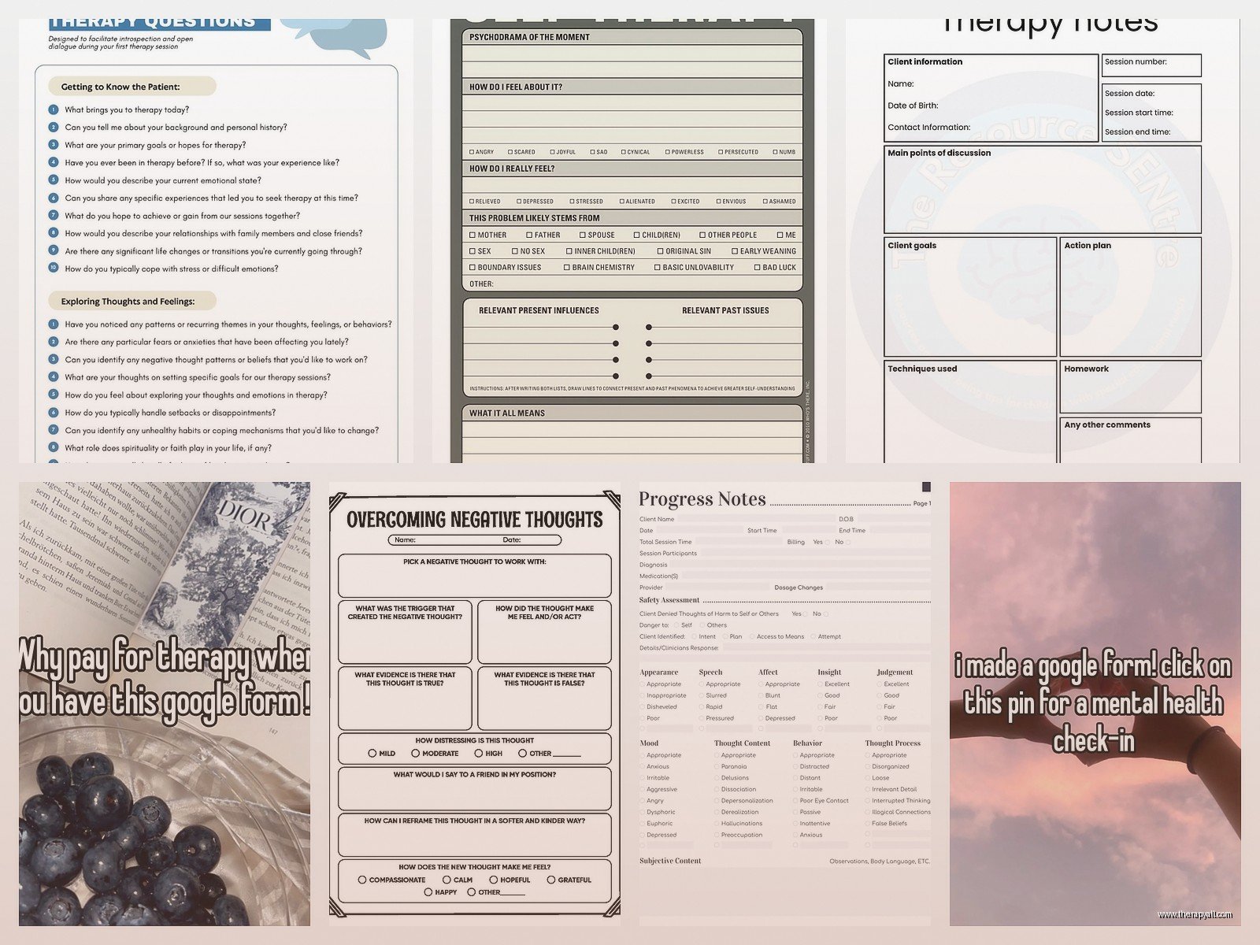
Task: Open the Overcoming Negative Thoughts worksheet pin
Action: tap(474, 704)
